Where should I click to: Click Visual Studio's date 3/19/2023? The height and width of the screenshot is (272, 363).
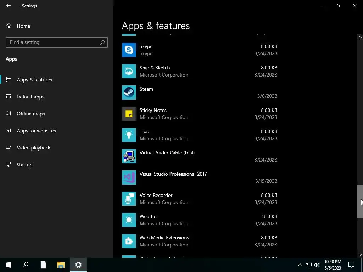pyautogui.click(x=266, y=181)
